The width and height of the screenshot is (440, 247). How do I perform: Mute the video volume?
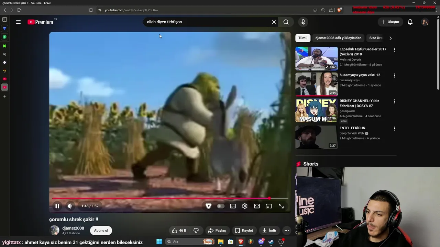tap(70, 206)
